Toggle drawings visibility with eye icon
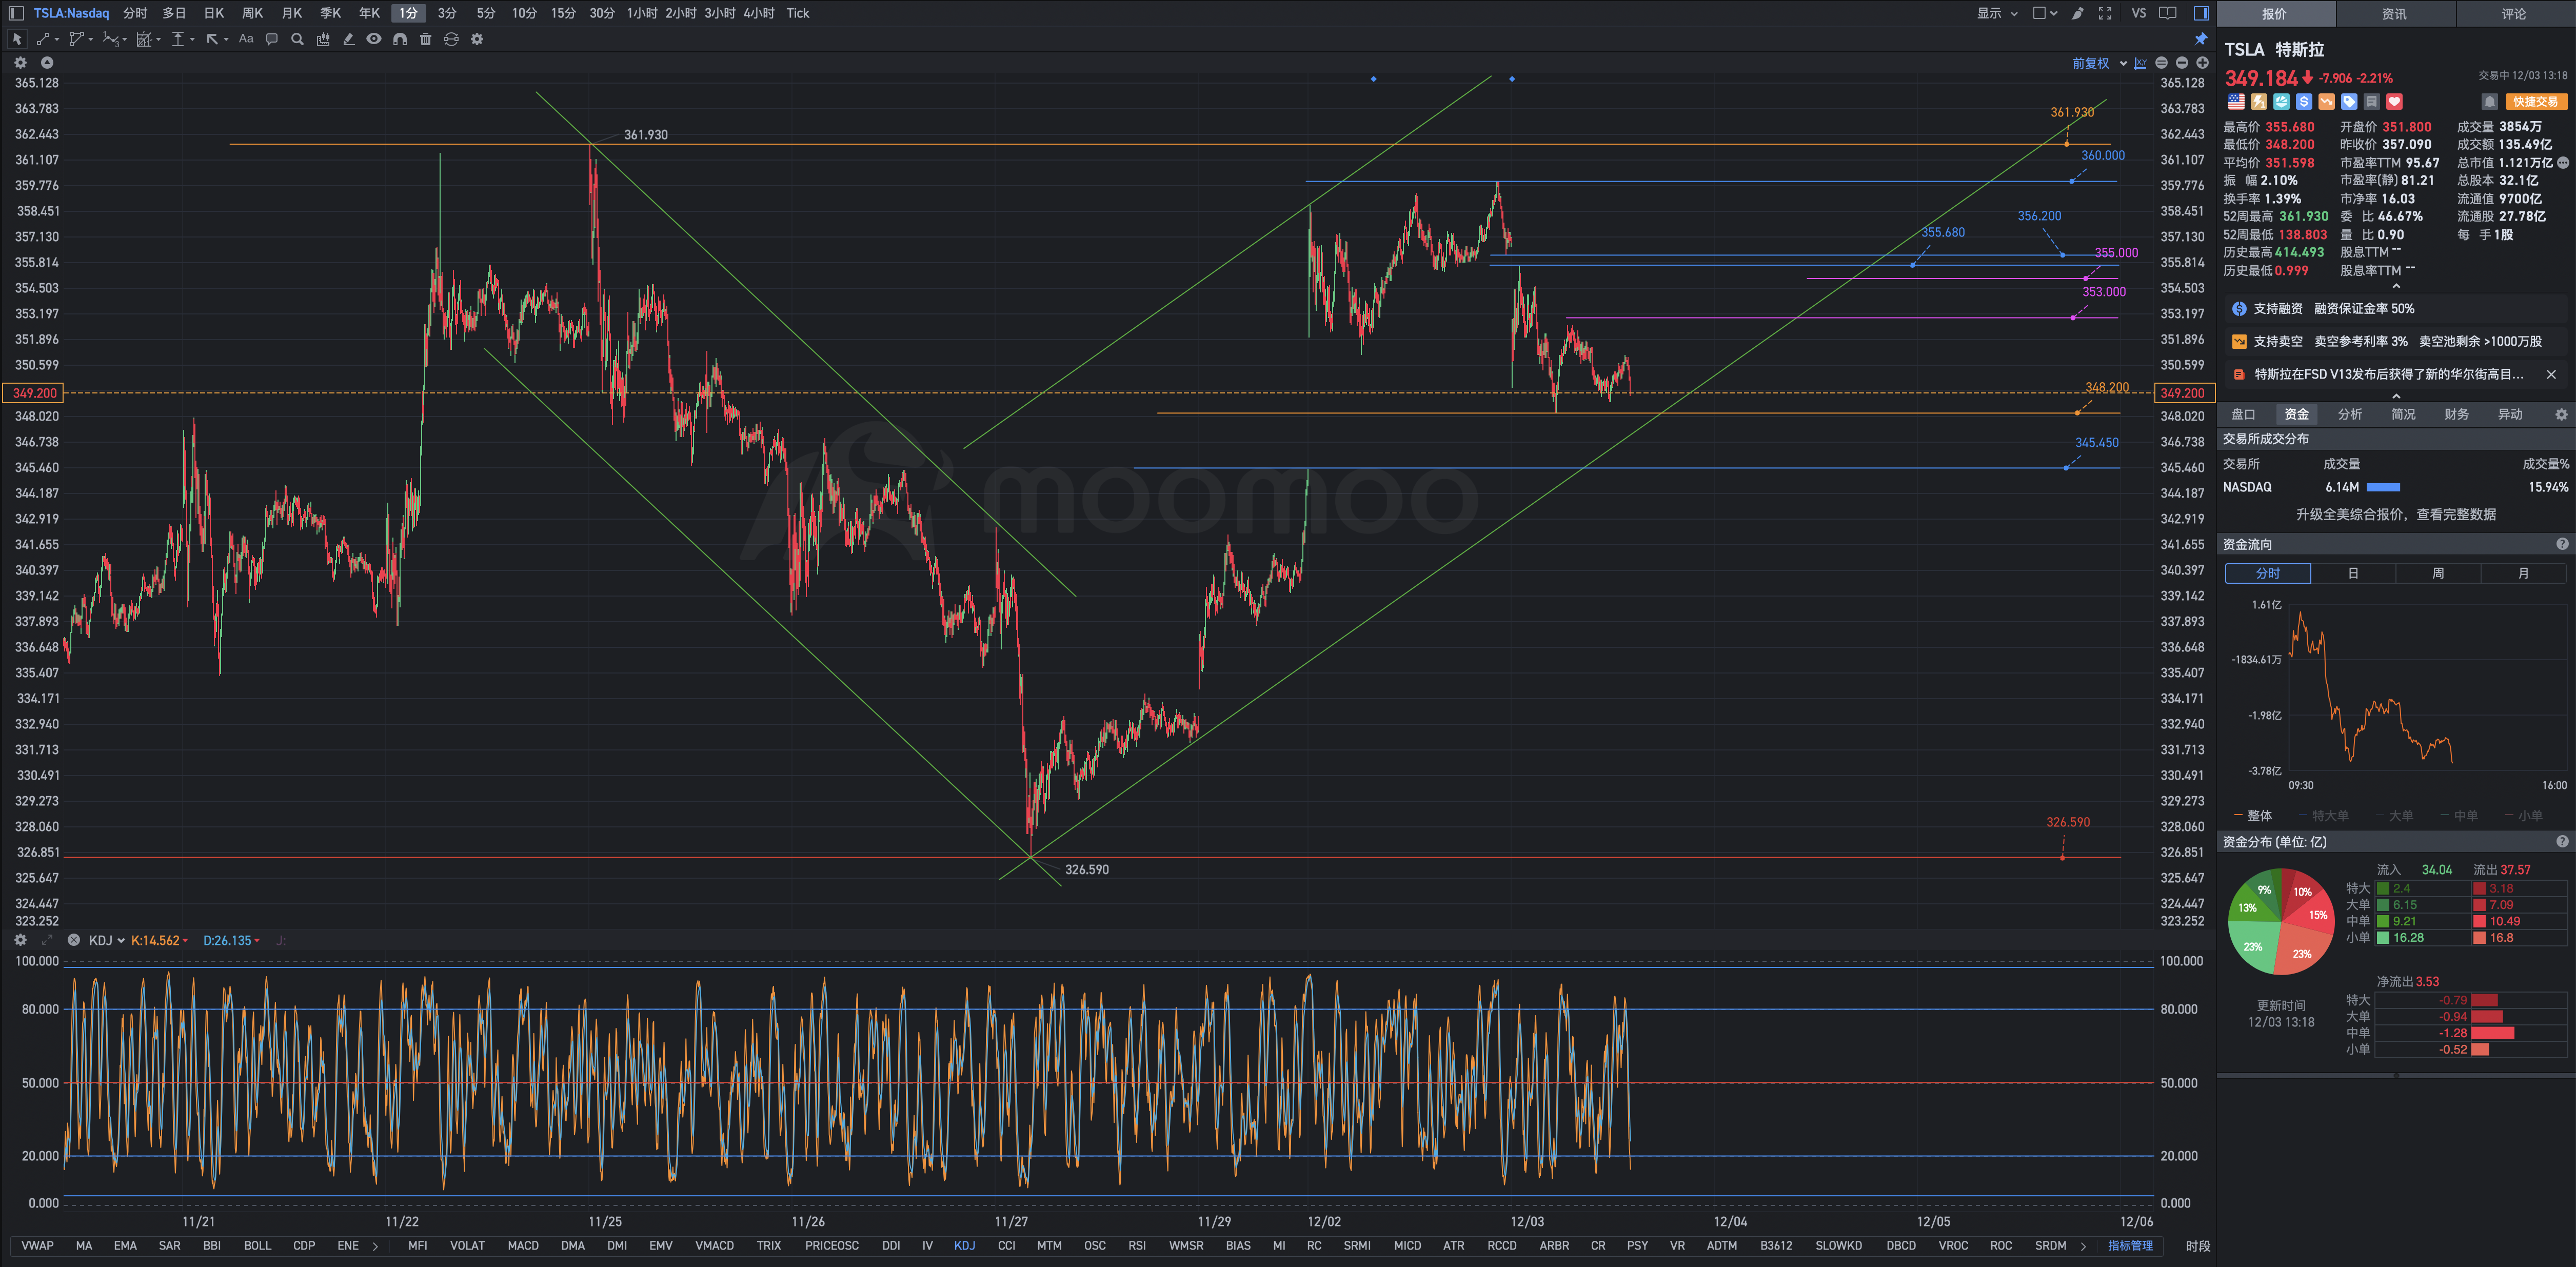 coord(374,39)
